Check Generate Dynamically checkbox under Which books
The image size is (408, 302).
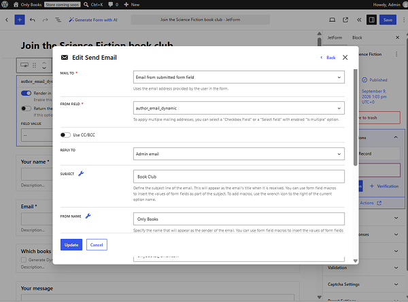(x=24, y=260)
